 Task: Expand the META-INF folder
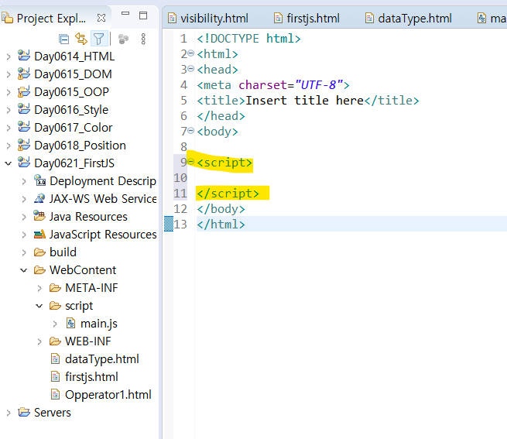coord(39,288)
